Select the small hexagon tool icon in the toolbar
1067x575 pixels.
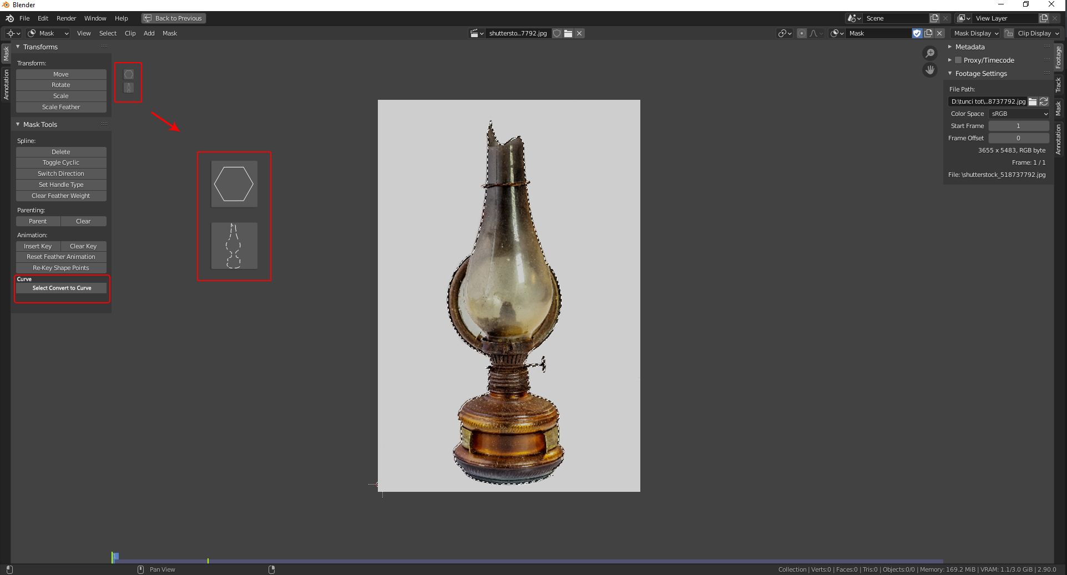[129, 74]
